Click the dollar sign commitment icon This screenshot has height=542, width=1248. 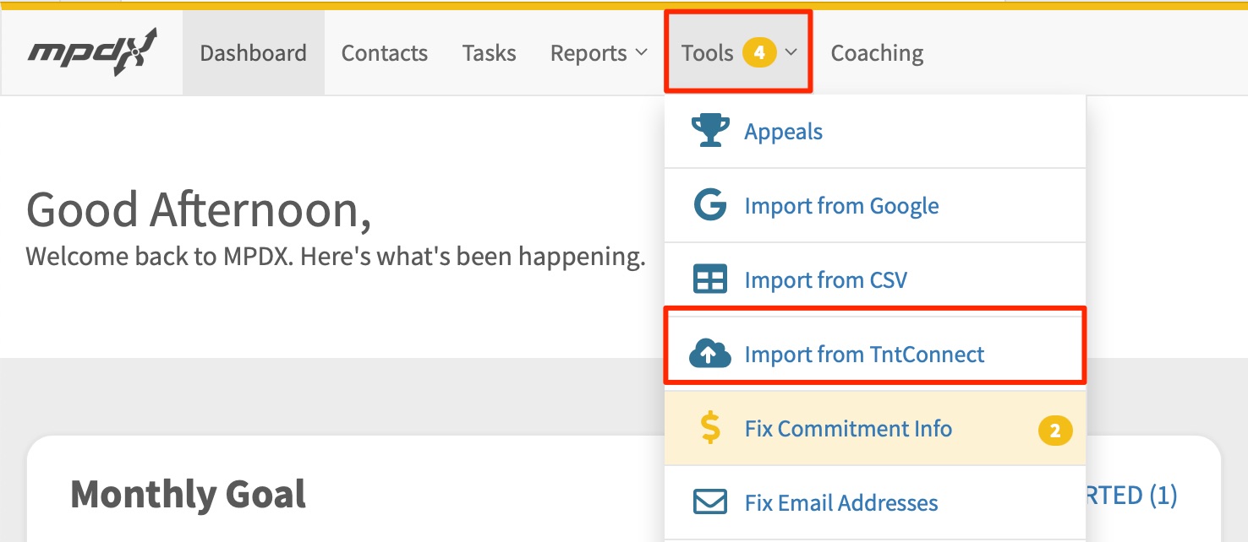(x=711, y=428)
